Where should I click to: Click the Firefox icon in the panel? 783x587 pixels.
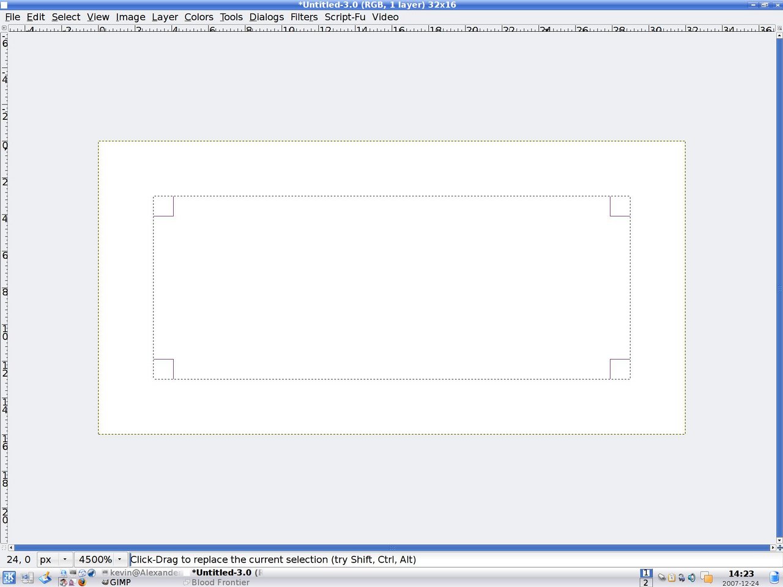click(82, 582)
